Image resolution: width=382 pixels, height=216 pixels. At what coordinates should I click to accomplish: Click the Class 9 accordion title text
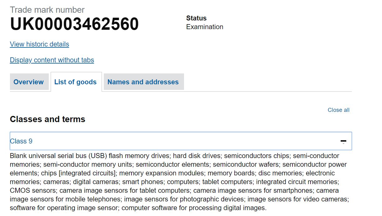click(21, 141)
